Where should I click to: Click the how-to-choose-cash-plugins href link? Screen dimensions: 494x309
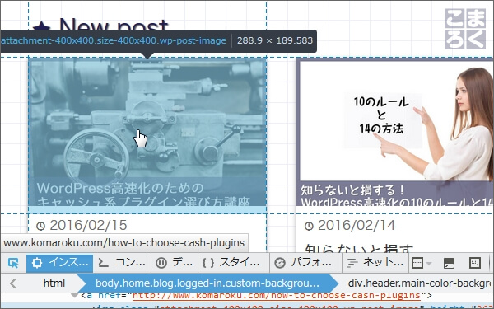click(277, 296)
